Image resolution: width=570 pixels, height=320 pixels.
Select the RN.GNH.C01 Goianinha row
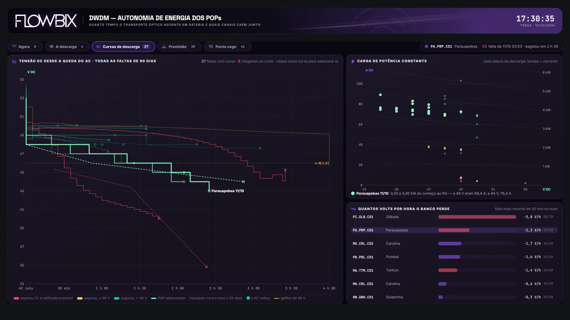coord(454,297)
